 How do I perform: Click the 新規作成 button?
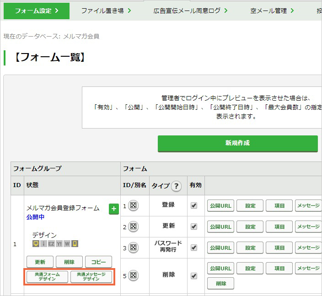coord(237,143)
